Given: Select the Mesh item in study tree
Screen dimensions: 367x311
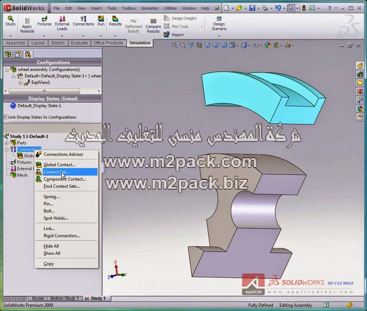Looking at the screenshot, I should (x=22, y=175).
